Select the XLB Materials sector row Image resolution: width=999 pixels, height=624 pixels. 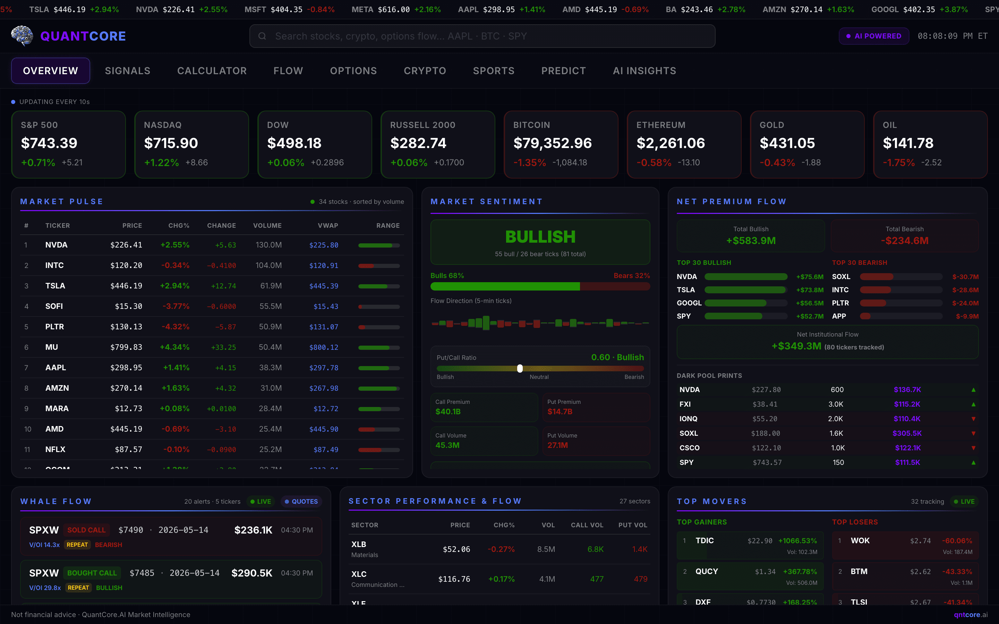[499, 549]
